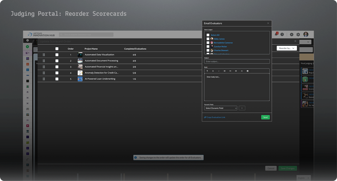Open history using the clock icon

pos(282,34)
